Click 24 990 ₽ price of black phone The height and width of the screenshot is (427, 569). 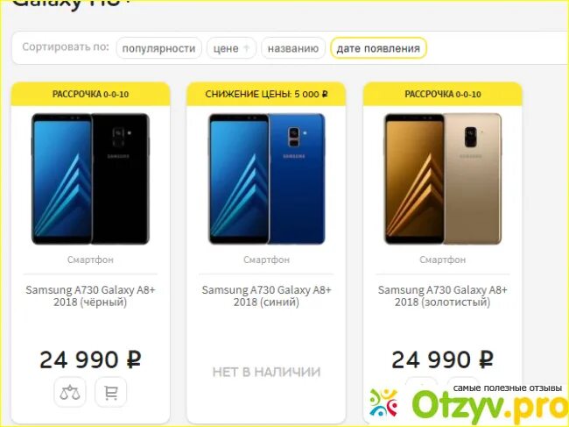pos(90,359)
